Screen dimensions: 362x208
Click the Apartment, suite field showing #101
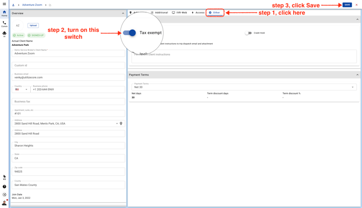pyautogui.click(x=68, y=114)
